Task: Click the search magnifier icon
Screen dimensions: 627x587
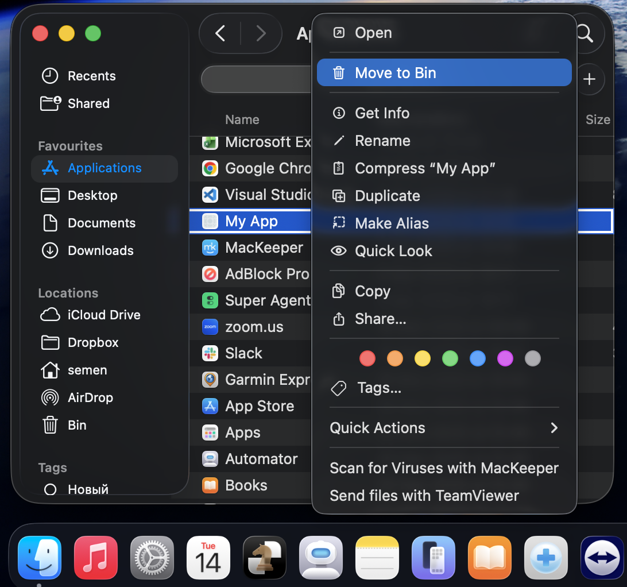Action: click(x=585, y=34)
